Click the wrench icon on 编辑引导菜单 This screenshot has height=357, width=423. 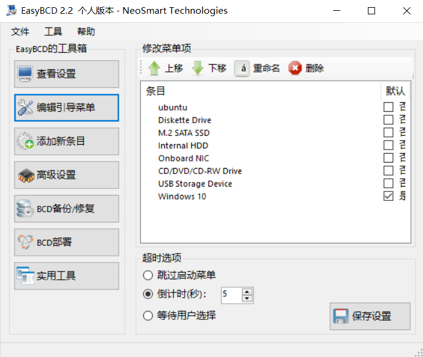[25, 108]
